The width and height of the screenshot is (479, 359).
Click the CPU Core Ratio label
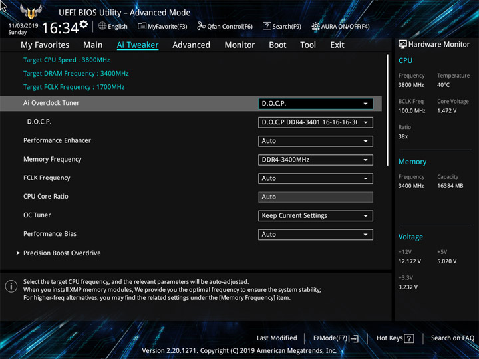(46, 197)
